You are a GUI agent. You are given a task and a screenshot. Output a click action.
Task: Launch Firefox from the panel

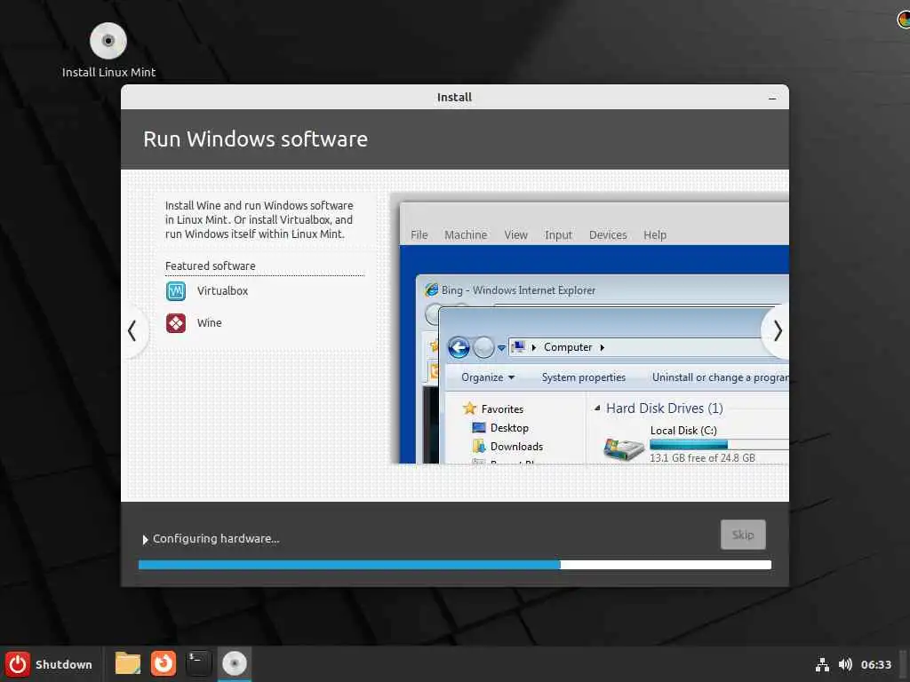pyautogui.click(x=164, y=663)
